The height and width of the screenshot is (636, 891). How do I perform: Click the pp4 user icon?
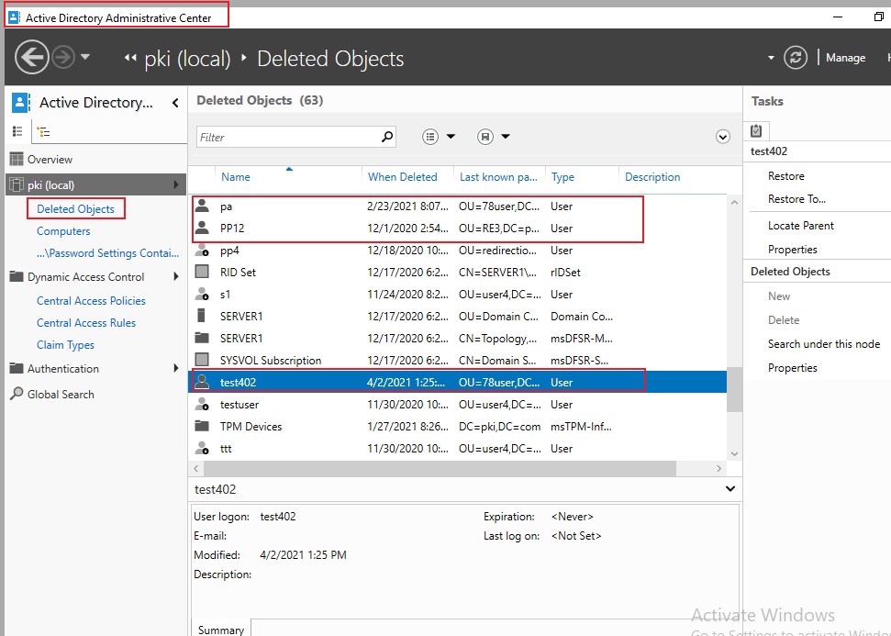coord(202,250)
